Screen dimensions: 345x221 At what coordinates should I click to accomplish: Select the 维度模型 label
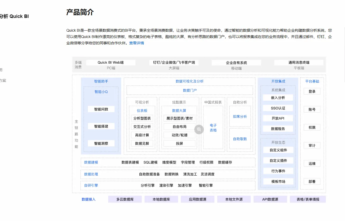tap(169, 162)
